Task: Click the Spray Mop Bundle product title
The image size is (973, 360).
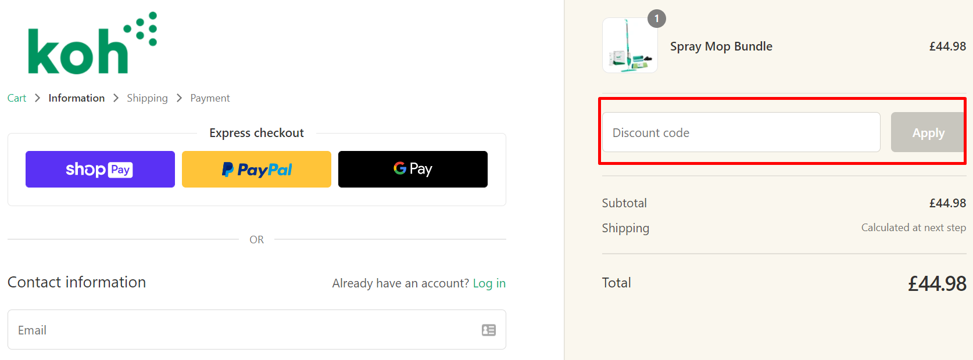Action: pyautogui.click(x=721, y=46)
